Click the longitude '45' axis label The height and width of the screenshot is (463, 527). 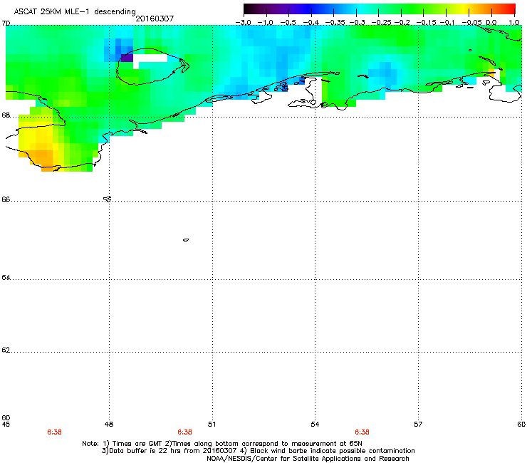pos(6,425)
